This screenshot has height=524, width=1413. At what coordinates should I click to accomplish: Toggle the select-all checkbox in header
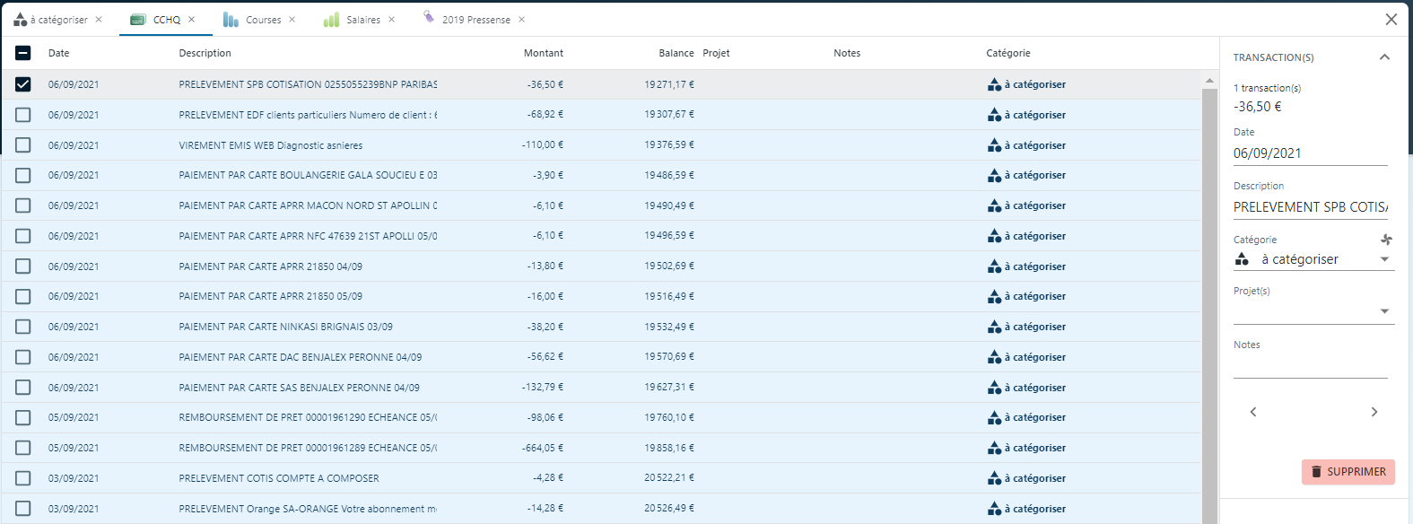pyautogui.click(x=23, y=53)
